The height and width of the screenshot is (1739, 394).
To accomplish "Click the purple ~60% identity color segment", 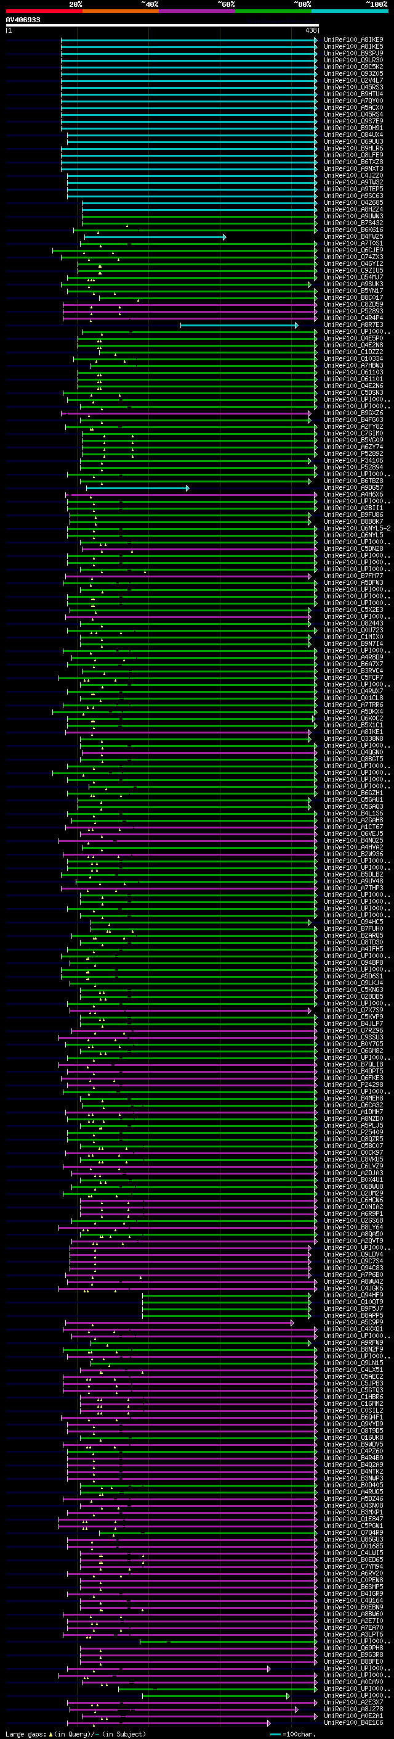I will (198, 11).
